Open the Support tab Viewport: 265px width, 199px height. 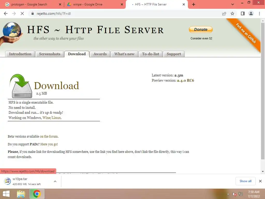pyautogui.click(x=174, y=54)
